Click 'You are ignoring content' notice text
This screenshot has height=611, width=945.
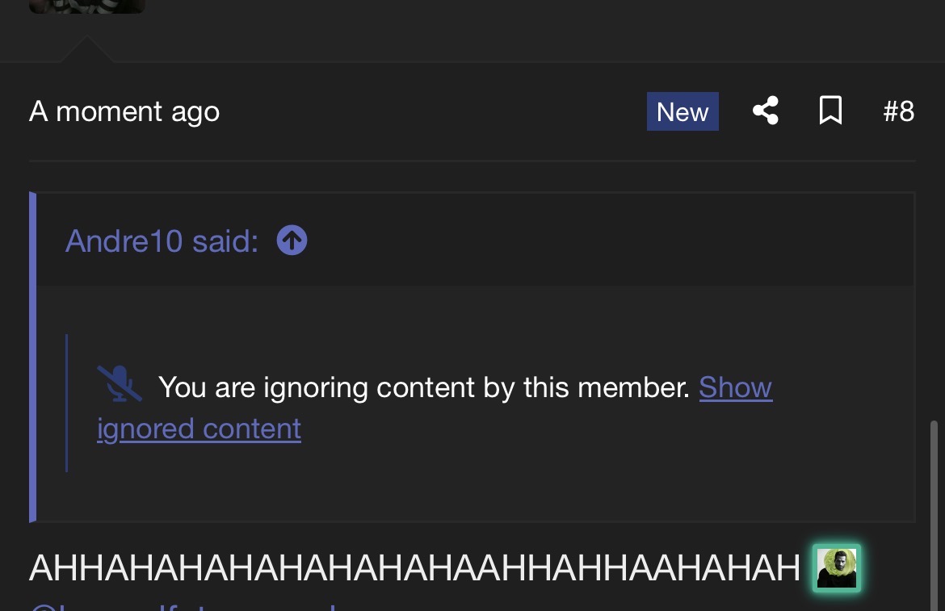[424, 387]
